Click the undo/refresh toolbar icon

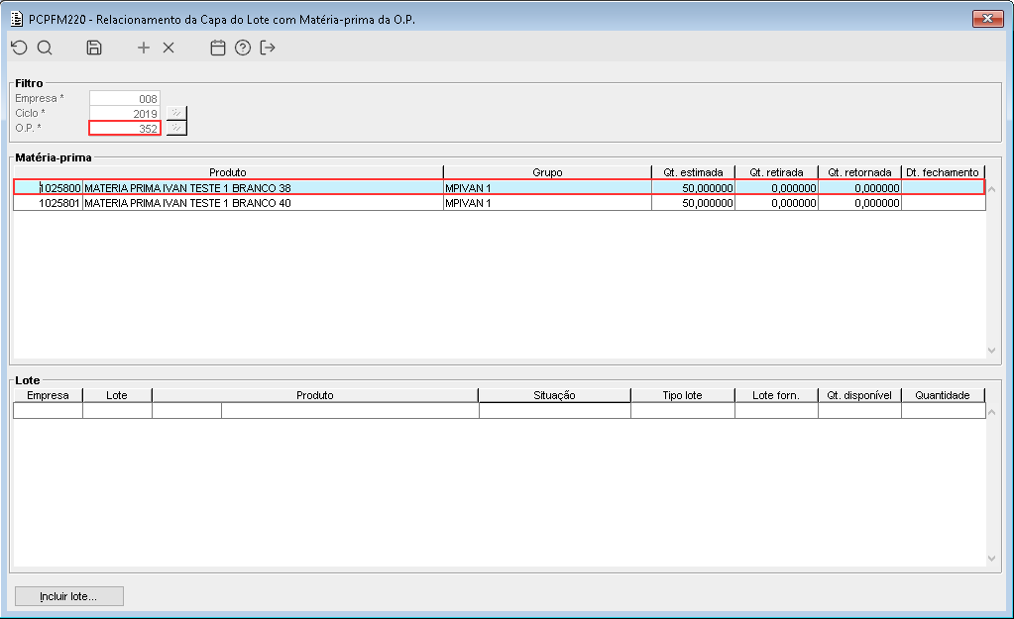(20, 48)
